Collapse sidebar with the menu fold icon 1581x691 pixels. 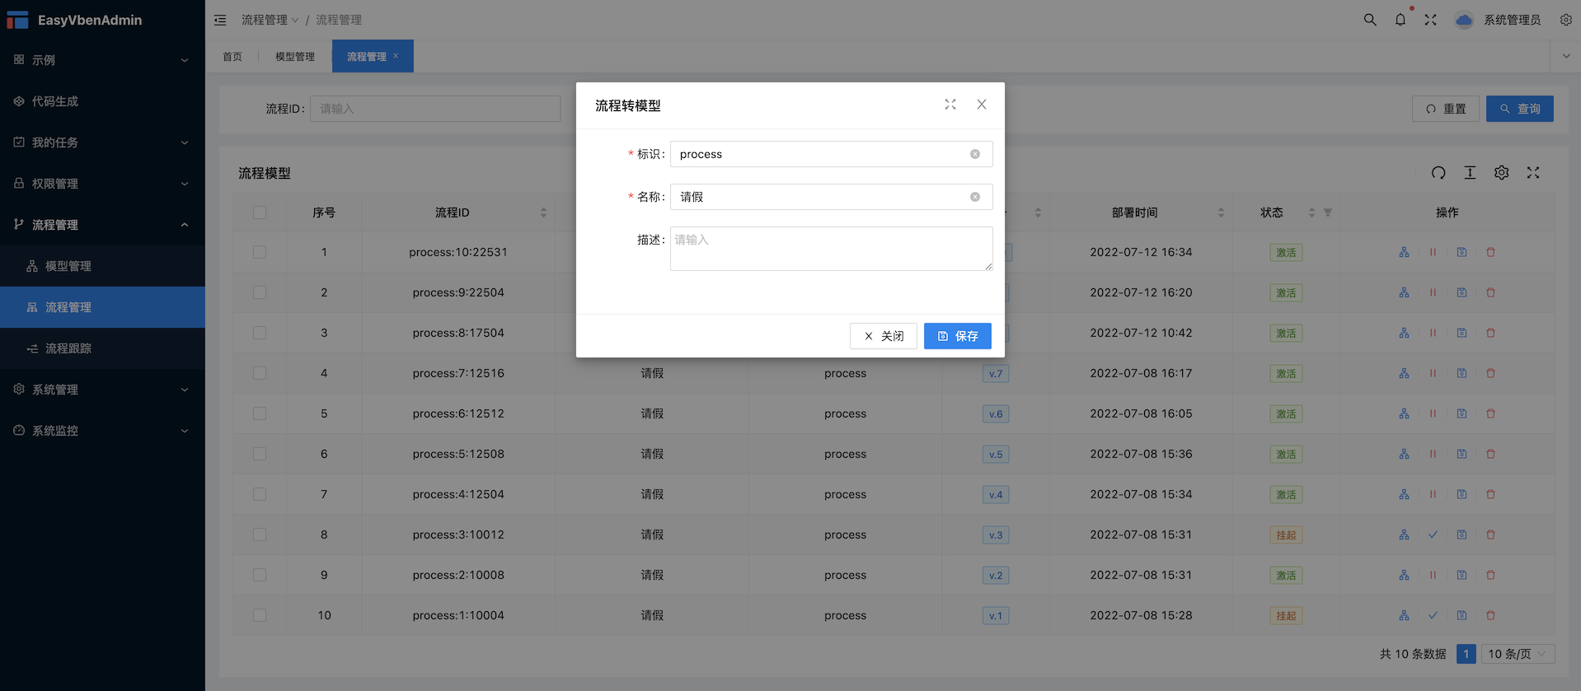pos(220,20)
